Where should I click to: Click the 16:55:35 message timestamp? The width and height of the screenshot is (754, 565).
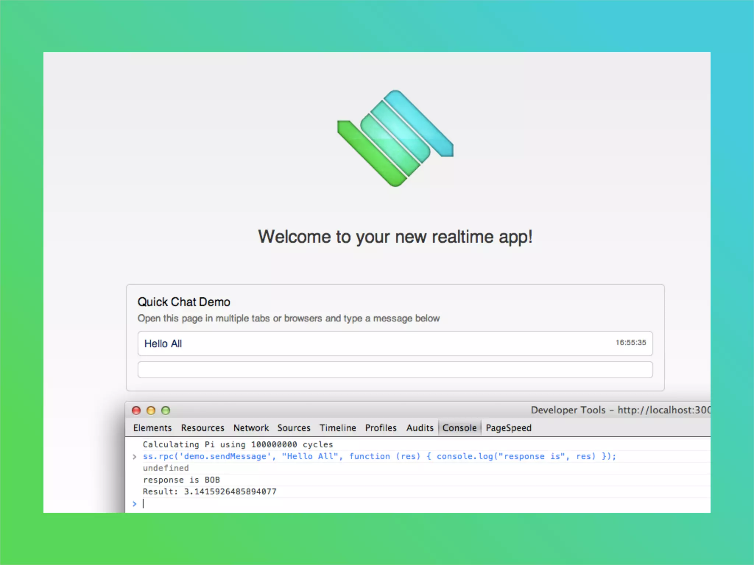[x=631, y=342]
